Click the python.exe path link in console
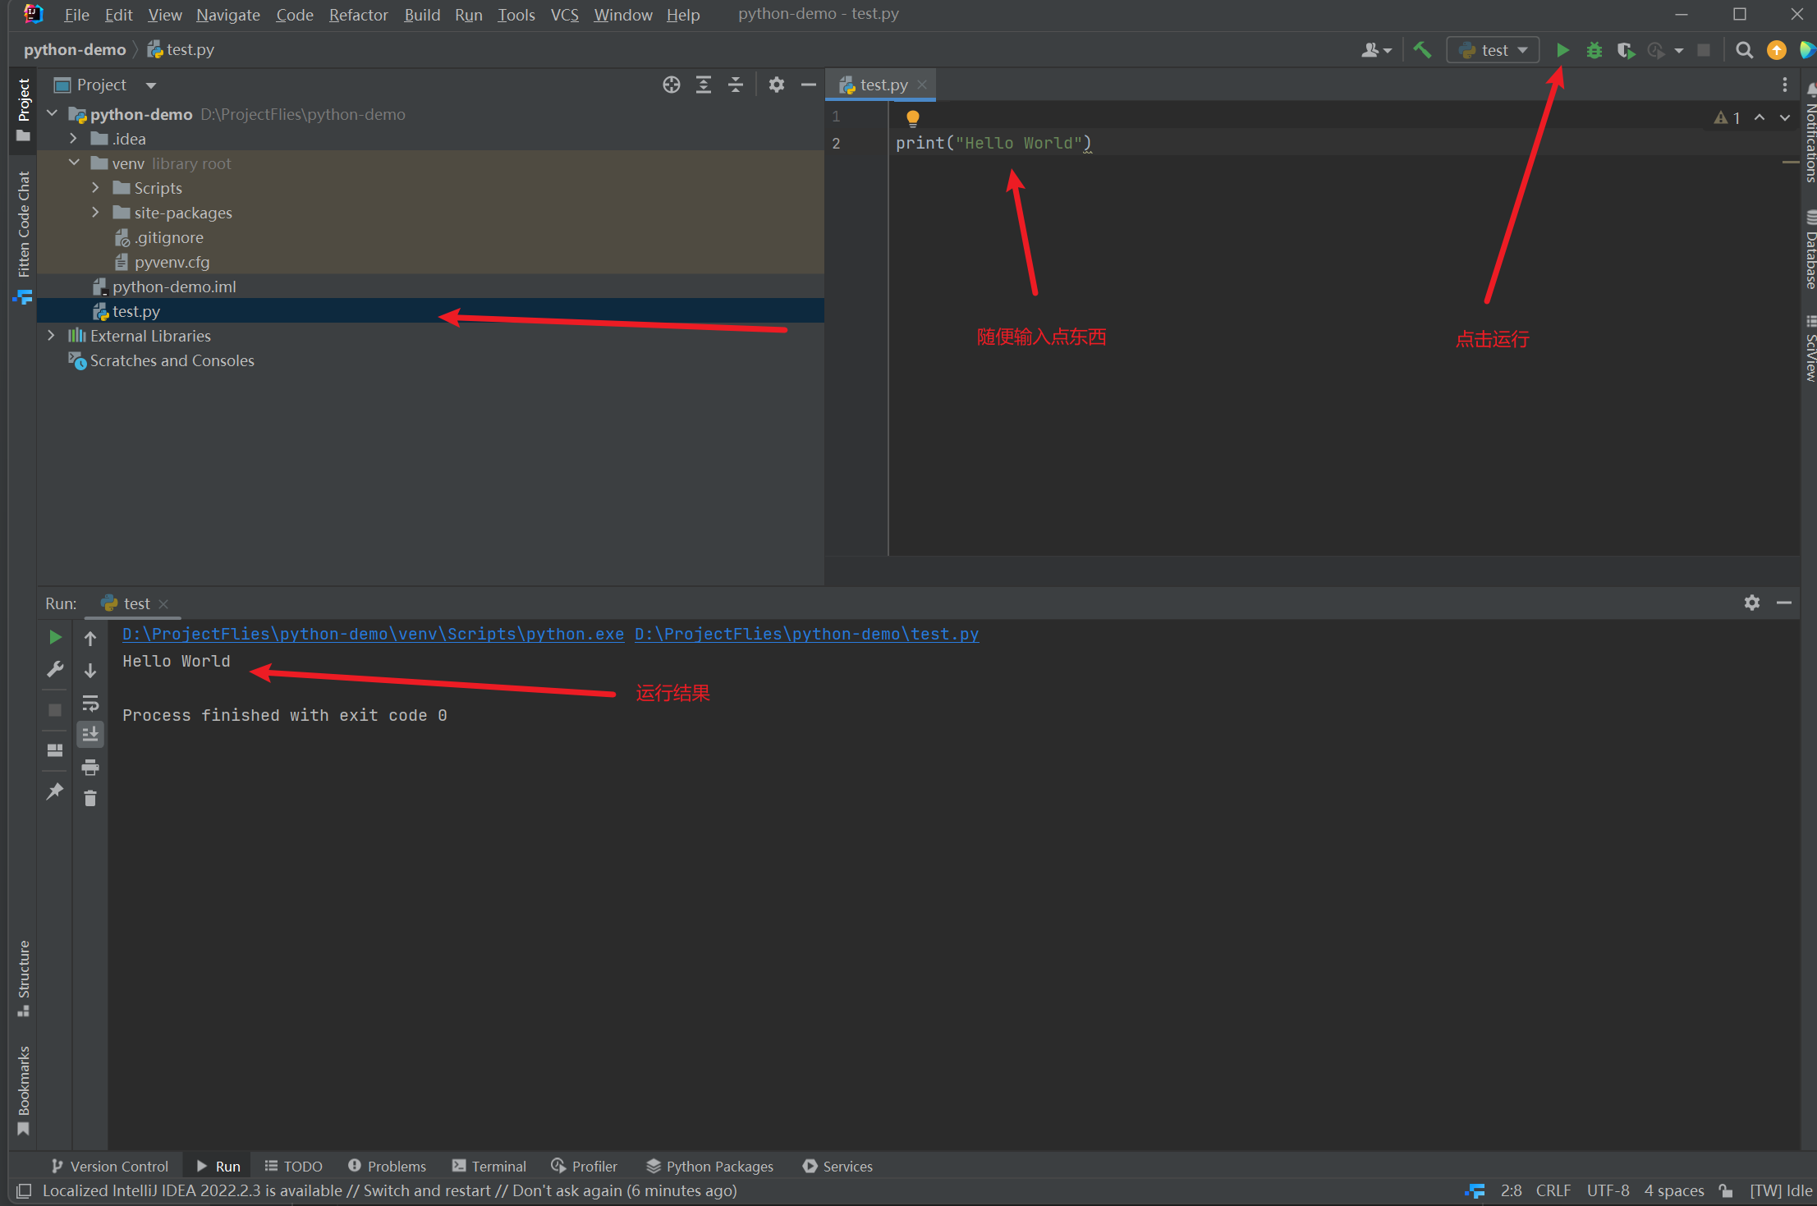Screen dimensions: 1817x1206 click(373, 634)
